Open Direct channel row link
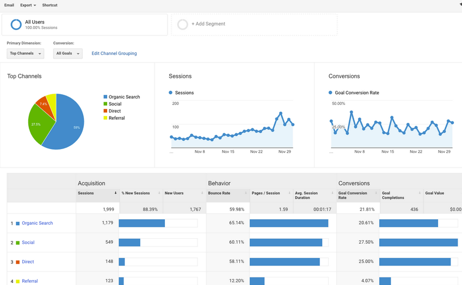This screenshot has height=285, width=462. (x=28, y=262)
